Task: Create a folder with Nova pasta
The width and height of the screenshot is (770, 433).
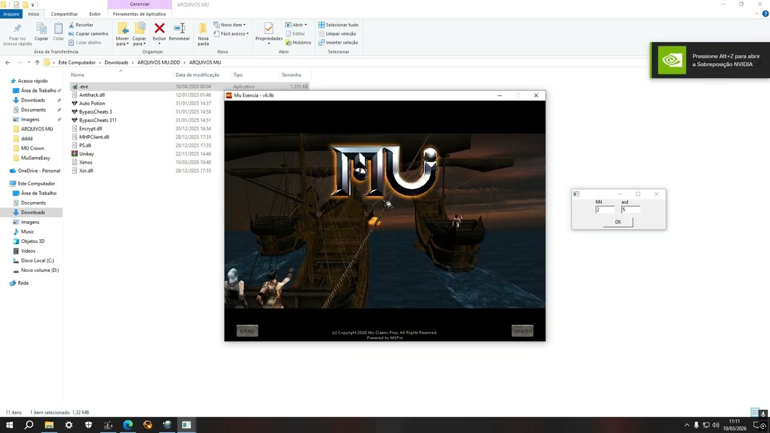Action: coord(203,34)
